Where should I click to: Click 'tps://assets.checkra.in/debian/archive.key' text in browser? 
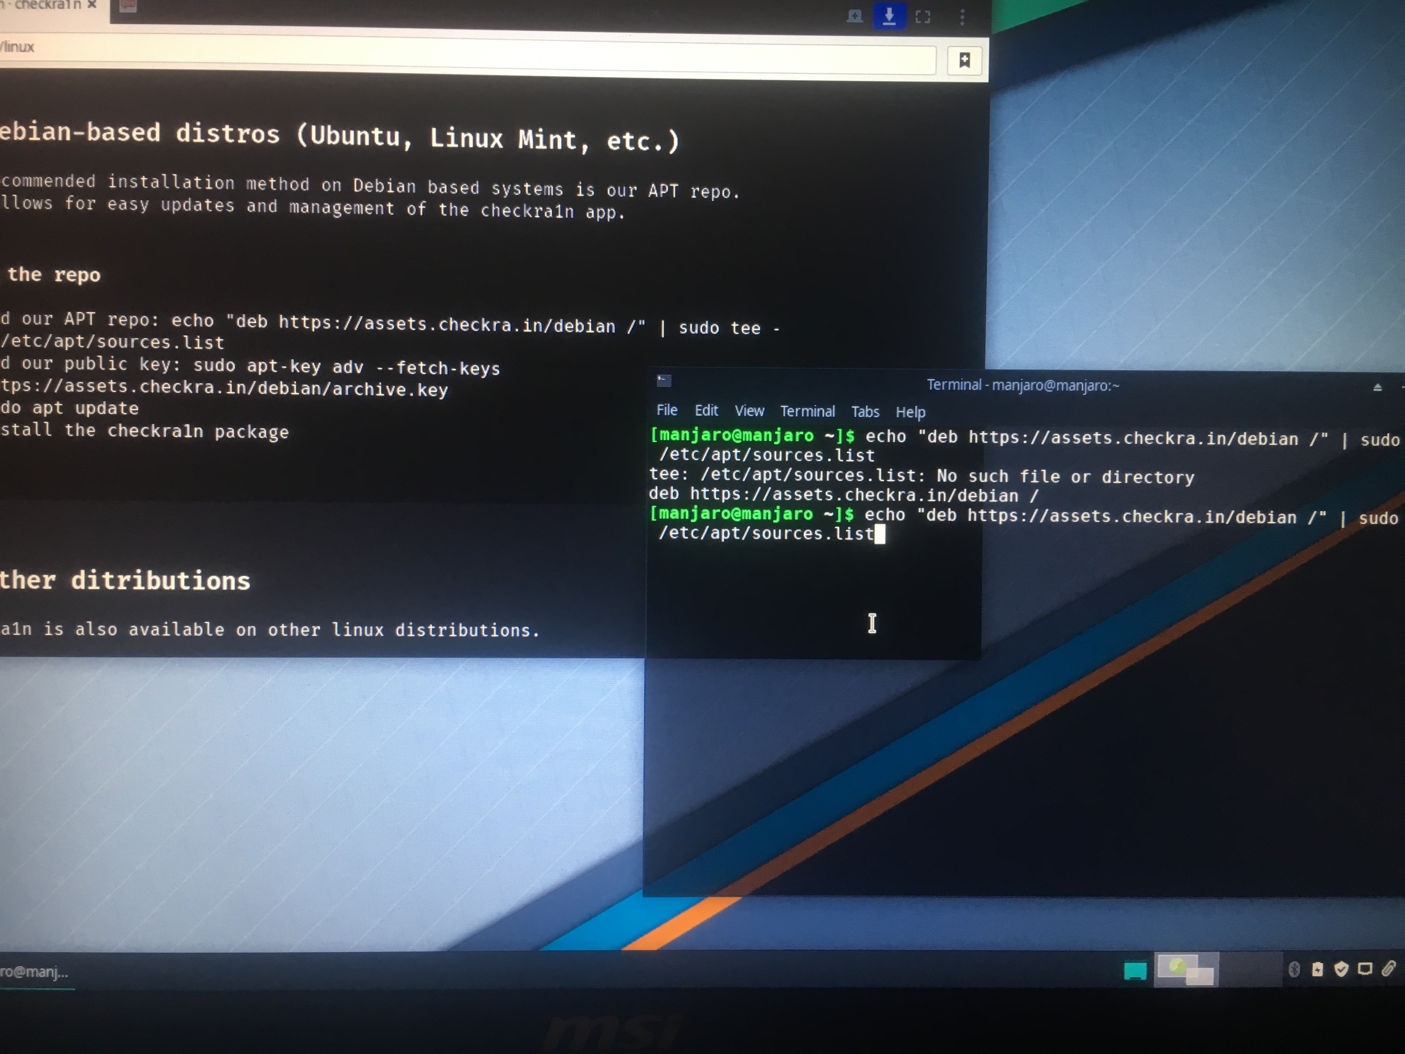click(x=224, y=388)
